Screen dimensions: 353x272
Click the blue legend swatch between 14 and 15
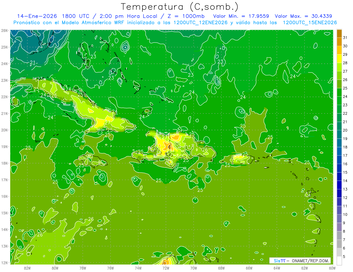click(x=339, y=176)
